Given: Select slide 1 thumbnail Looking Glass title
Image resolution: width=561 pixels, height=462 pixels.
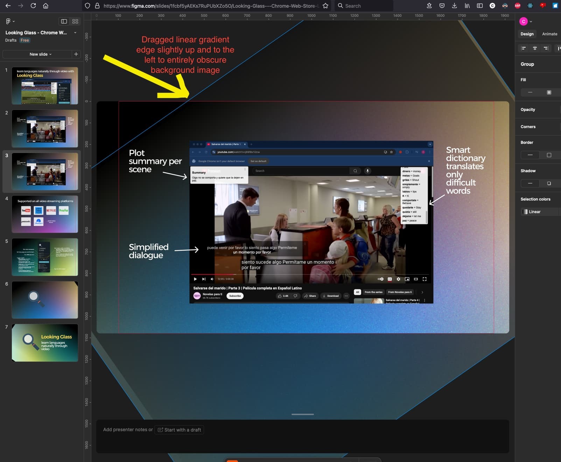Looking at the screenshot, I should (x=45, y=86).
